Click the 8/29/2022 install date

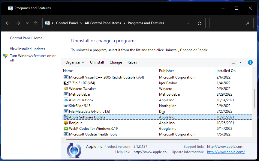(224, 94)
